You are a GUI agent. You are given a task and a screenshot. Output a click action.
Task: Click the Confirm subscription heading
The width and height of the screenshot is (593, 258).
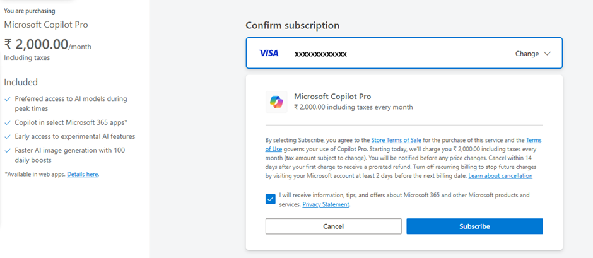292,26
